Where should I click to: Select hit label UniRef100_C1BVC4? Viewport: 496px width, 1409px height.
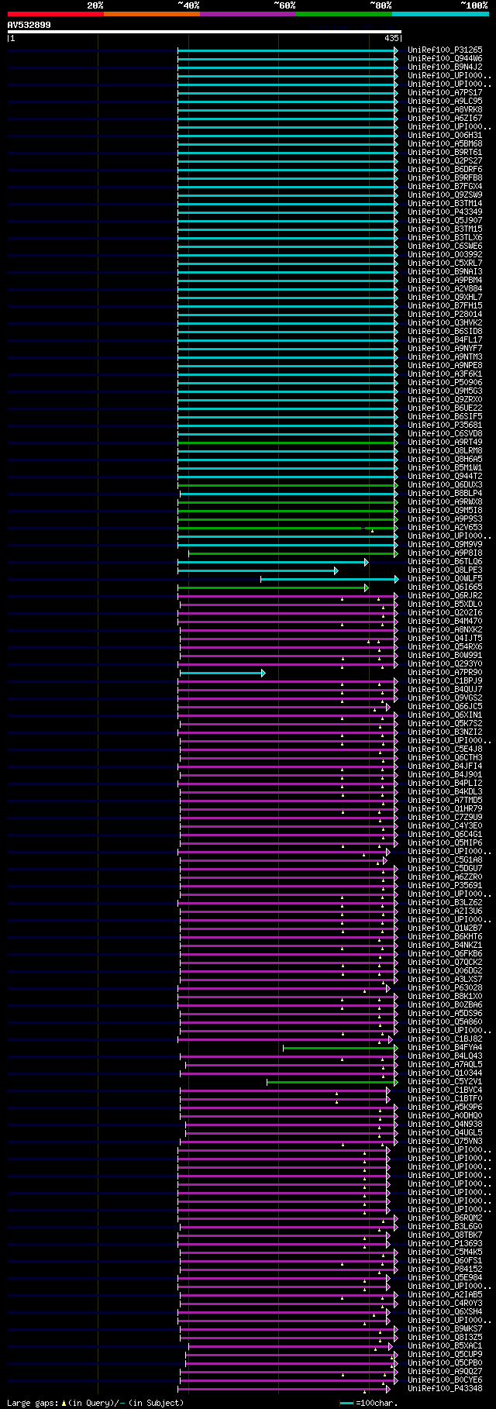[445, 1090]
